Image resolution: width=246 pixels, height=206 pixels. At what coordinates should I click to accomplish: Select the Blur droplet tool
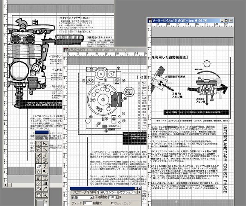tap(39, 172)
